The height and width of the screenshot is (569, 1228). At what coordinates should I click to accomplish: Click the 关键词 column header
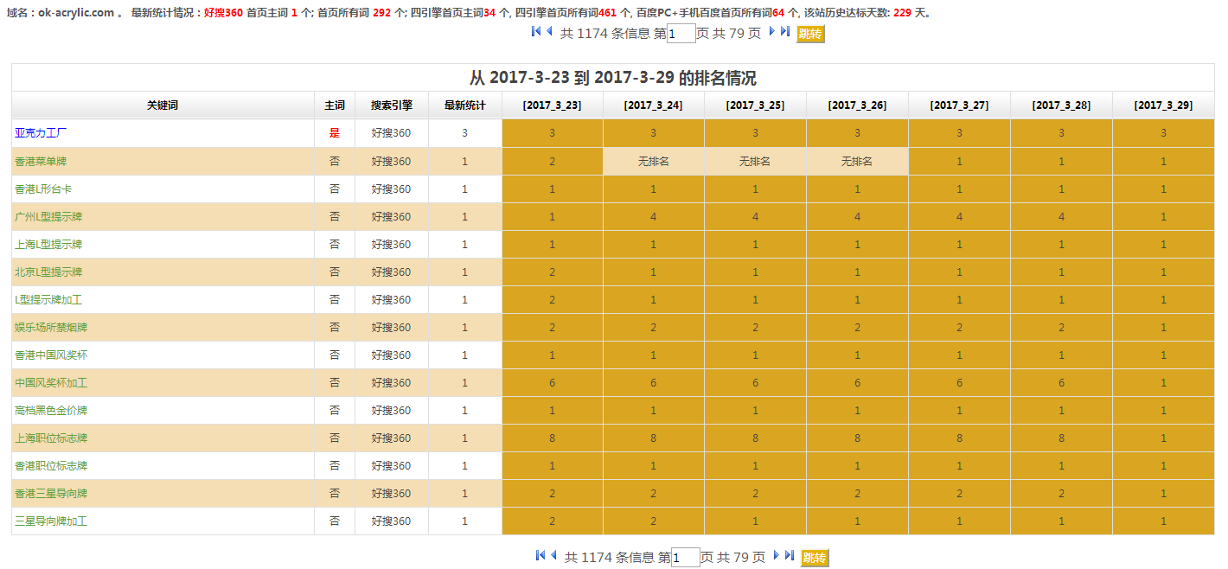click(163, 105)
